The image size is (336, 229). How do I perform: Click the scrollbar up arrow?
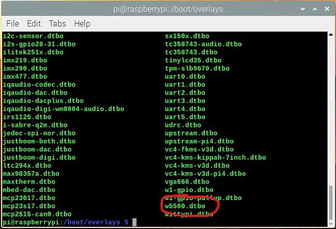(331, 34)
